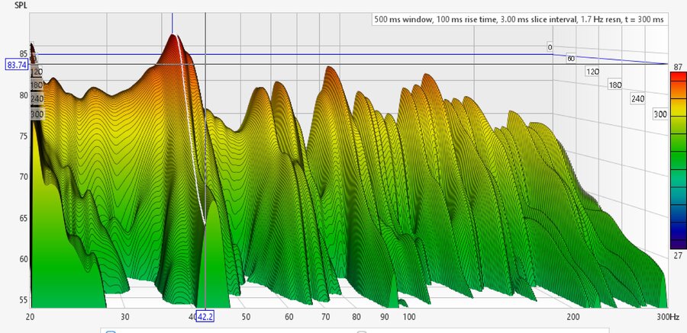Viewport: 687px width, 333px height.
Task: Click the frequency axis label 30
Action: pyautogui.click(x=125, y=316)
